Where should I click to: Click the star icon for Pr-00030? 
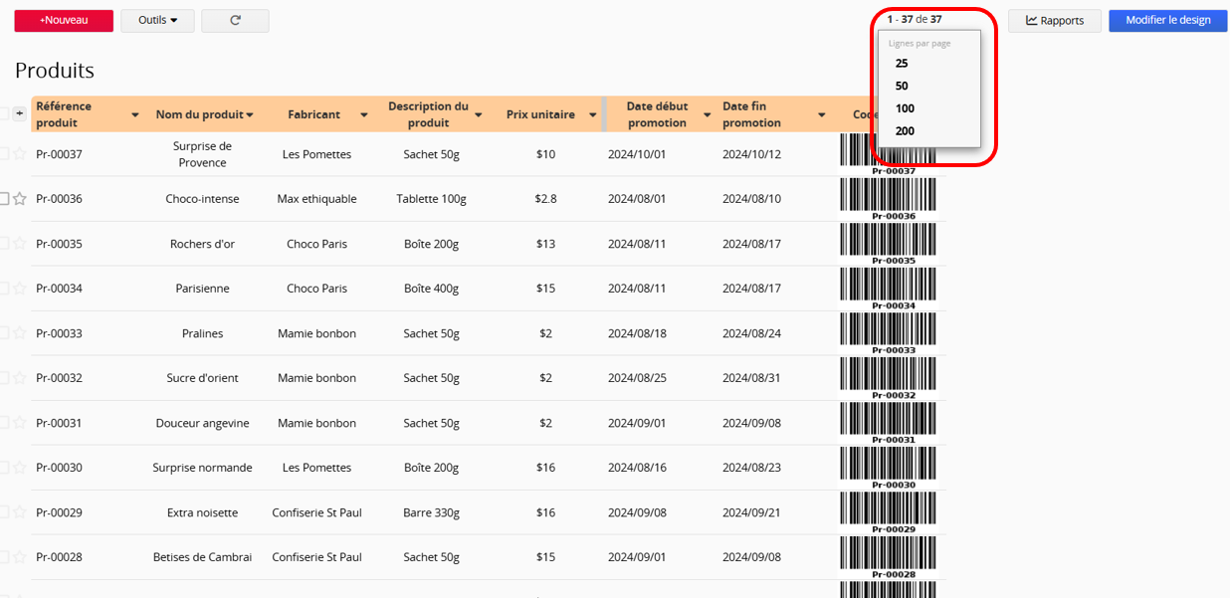(19, 468)
